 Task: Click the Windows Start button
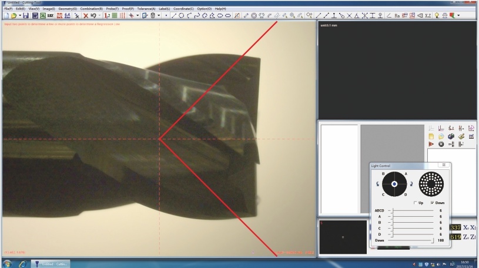[x=8, y=263]
